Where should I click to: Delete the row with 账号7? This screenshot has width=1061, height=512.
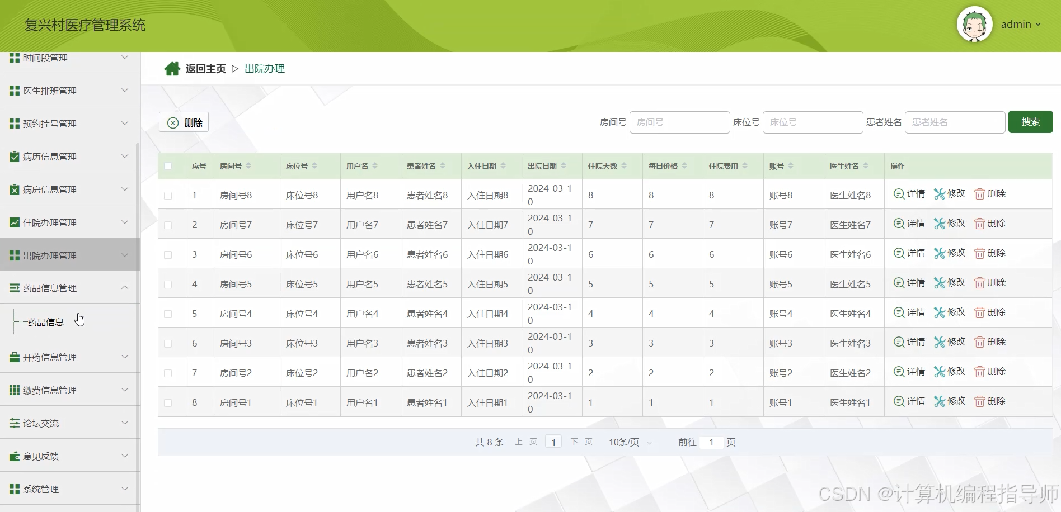tap(990, 224)
